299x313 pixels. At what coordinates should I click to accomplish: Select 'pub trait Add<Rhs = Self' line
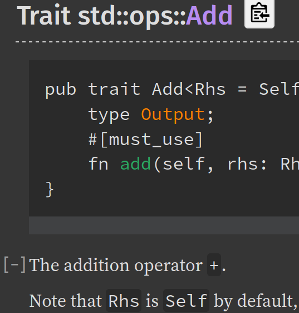(172, 89)
